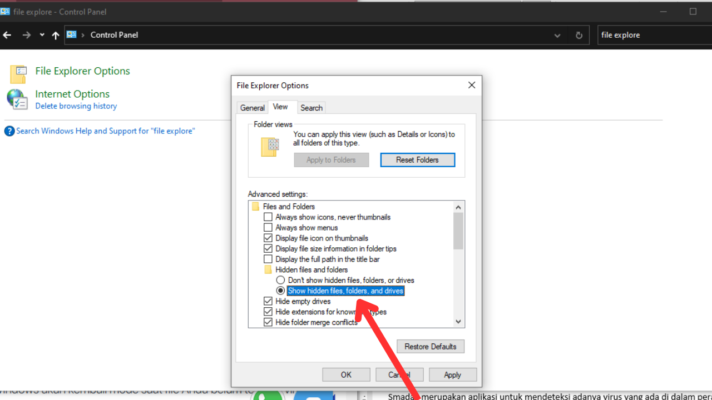Viewport: 712px width, 400px height.
Task: Switch to the Search tab
Action: coord(311,108)
